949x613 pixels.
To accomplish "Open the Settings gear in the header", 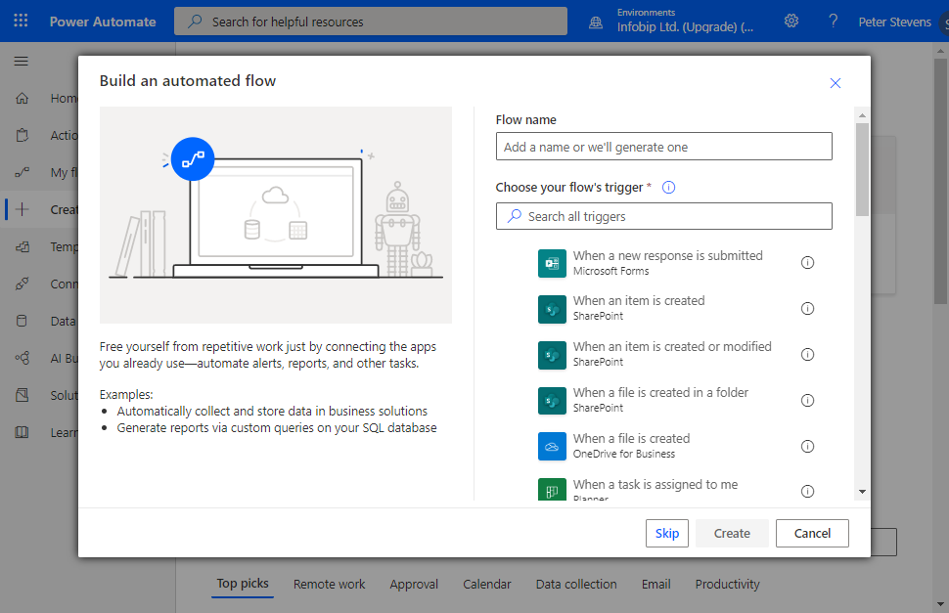I will point(791,22).
